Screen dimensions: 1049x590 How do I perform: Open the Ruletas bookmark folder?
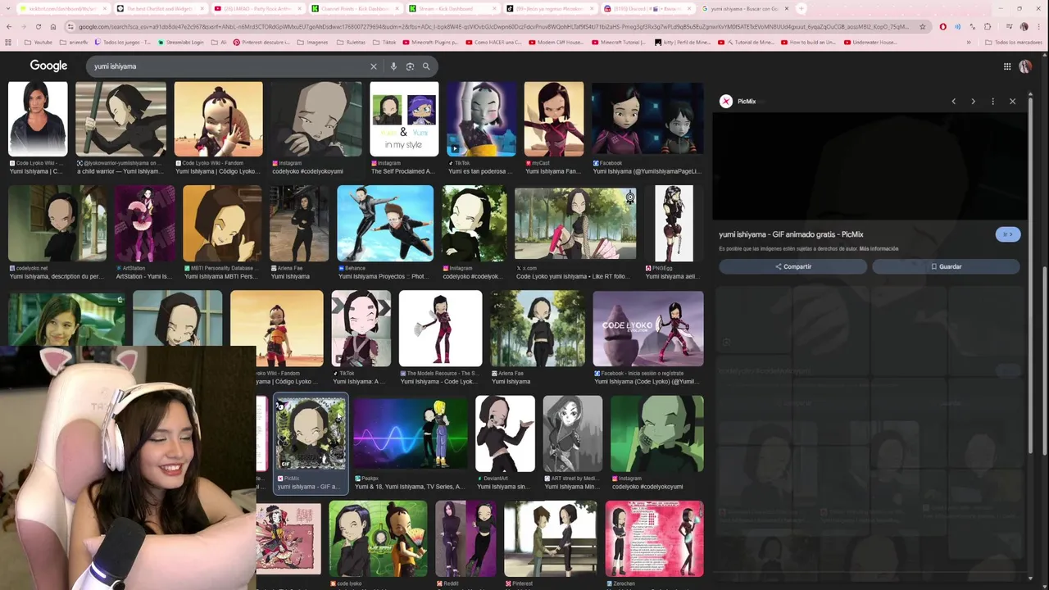[x=351, y=42]
